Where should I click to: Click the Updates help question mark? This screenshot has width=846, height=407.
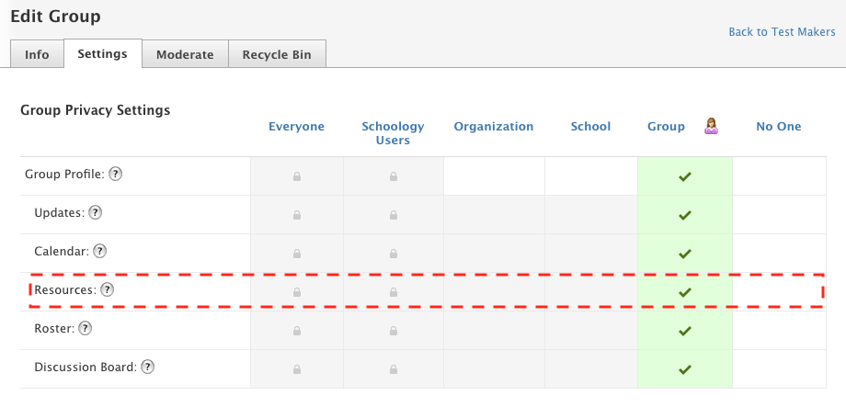click(95, 212)
